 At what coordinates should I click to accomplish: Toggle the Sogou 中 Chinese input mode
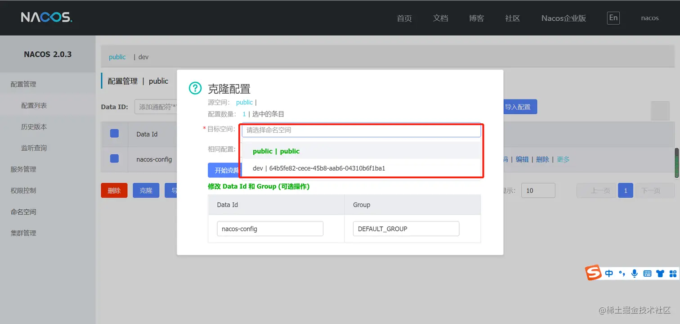click(x=609, y=273)
